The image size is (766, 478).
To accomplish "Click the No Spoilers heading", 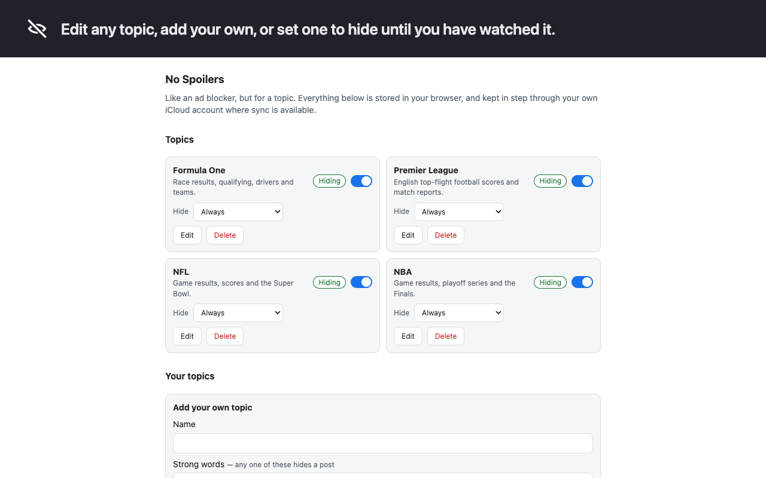I will 194,79.
